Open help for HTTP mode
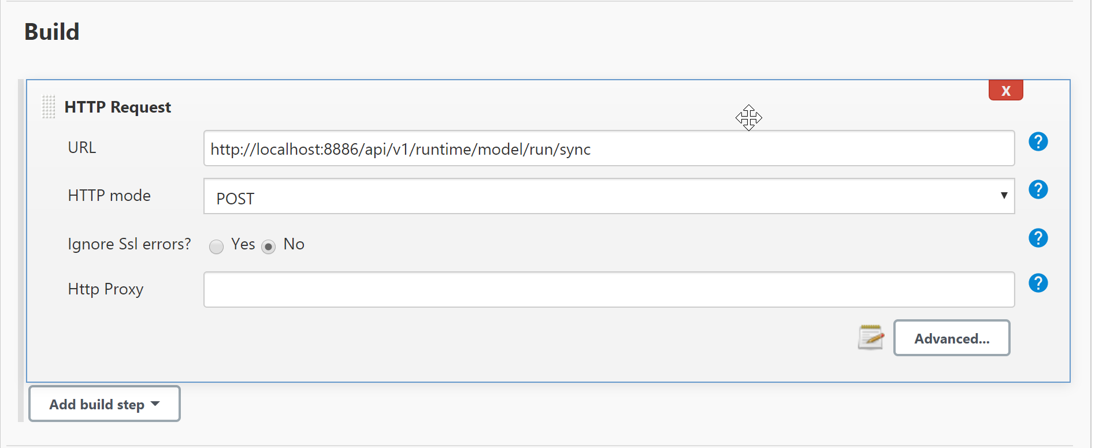Image resolution: width=1095 pixels, height=448 pixels. pos(1038,189)
